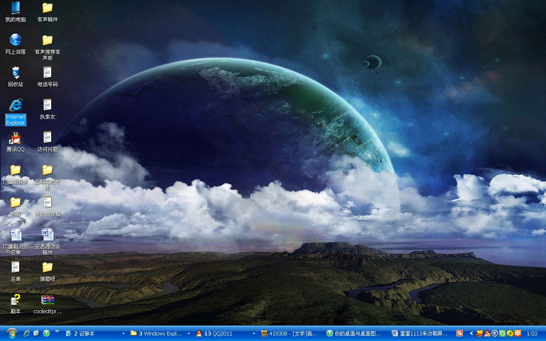The width and height of the screenshot is (546, 341).
Task: Click the yellow tray icon beside the arrow
Action: click(x=479, y=333)
